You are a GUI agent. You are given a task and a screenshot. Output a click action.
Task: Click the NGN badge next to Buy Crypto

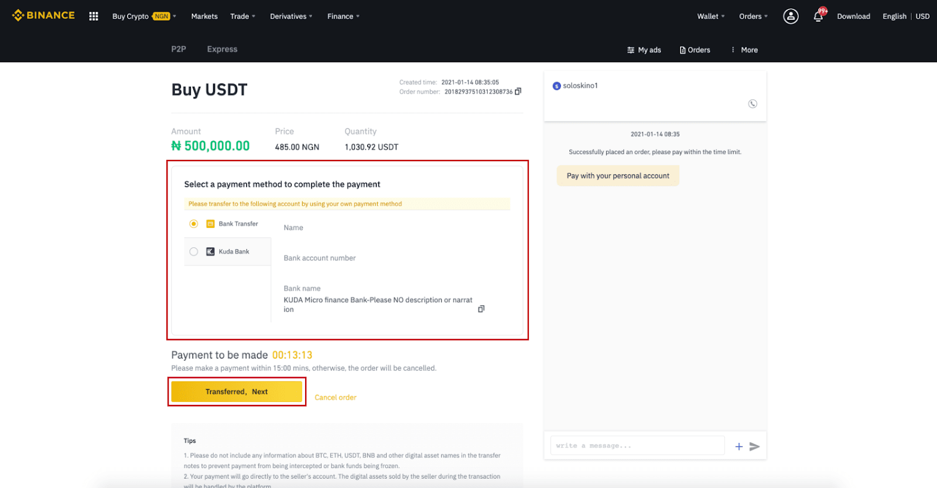pyautogui.click(x=162, y=16)
